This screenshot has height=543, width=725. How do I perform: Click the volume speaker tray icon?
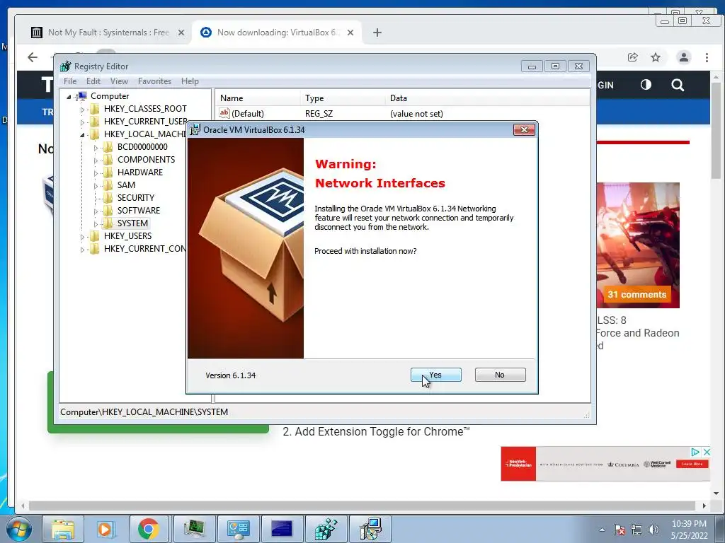[x=653, y=530]
